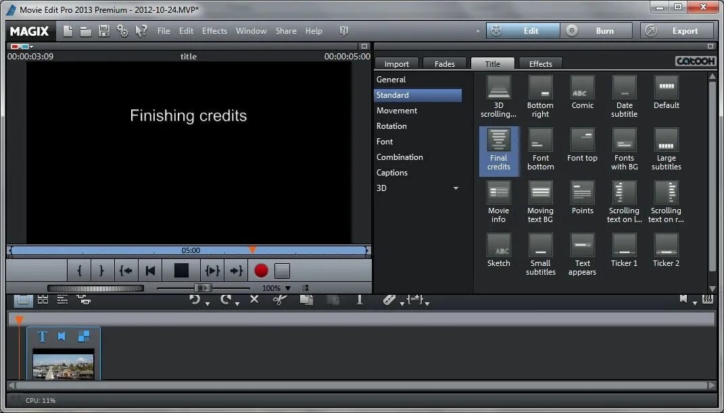
Task: Save the project with the floppy disk icon
Action: coord(104,31)
